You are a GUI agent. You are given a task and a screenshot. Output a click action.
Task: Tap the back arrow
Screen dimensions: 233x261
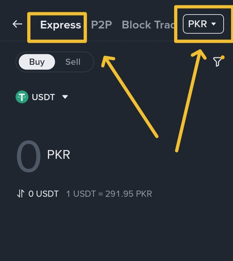coord(17,24)
